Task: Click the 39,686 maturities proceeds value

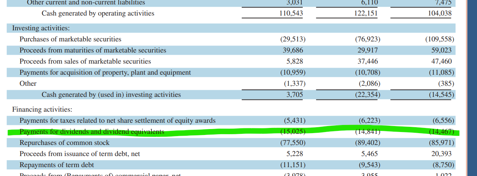Action: pyautogui.click(x=294, y=50)
